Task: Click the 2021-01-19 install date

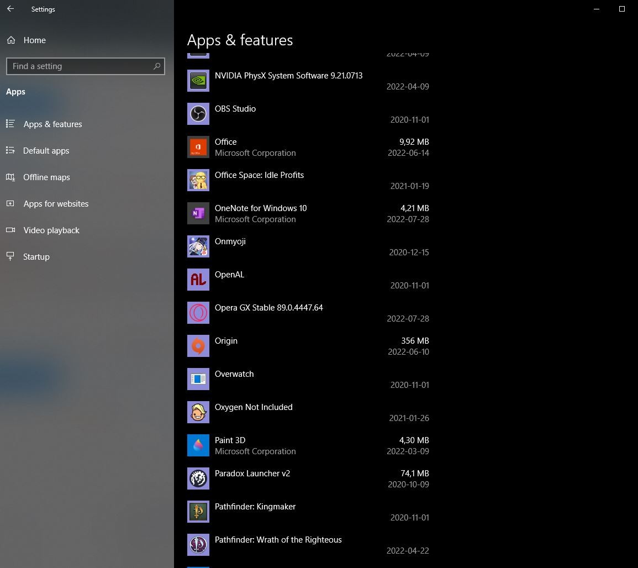Action: pos(410,186)
